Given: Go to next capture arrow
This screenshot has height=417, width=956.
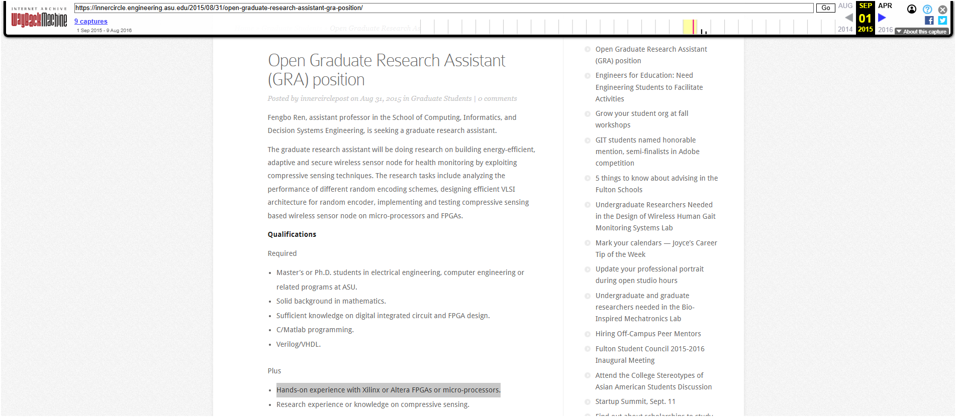Looking at the screenshot, I should 882,18.
